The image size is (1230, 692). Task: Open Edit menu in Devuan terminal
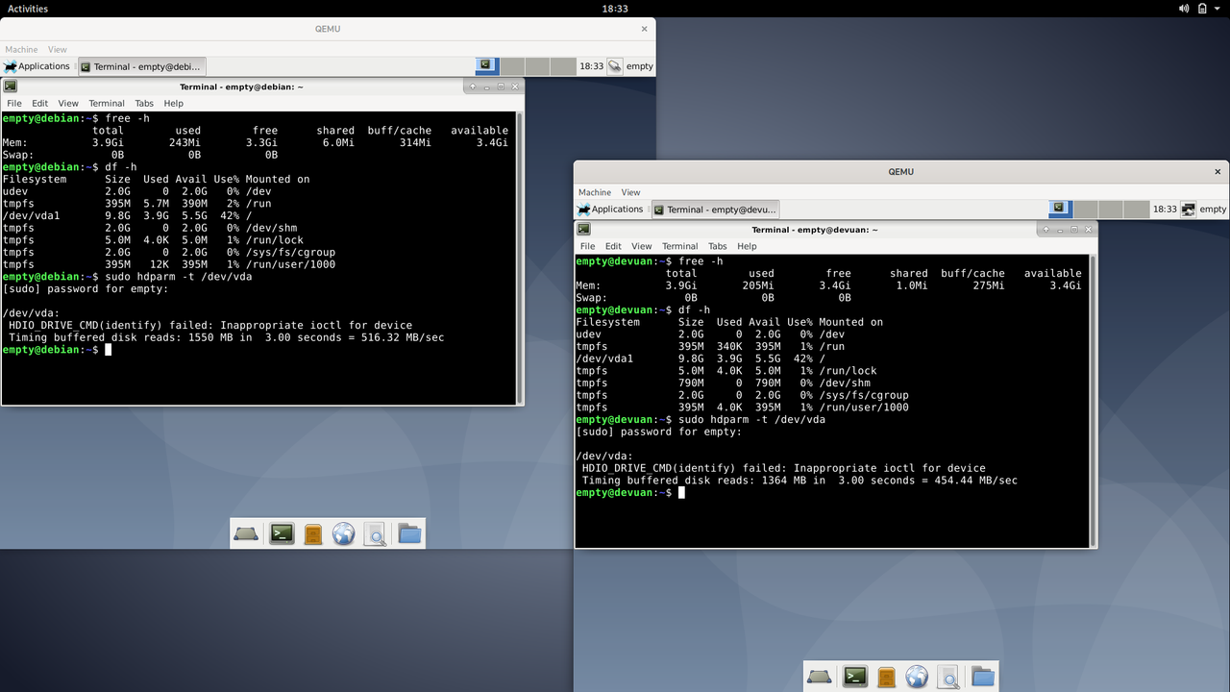(x=613, y=246)
